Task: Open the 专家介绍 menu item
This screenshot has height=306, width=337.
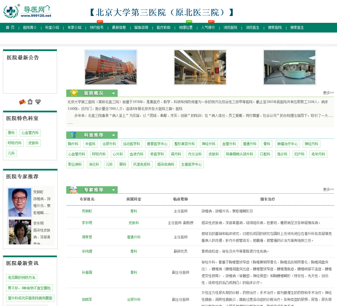Action: click(x=74, y=27)
